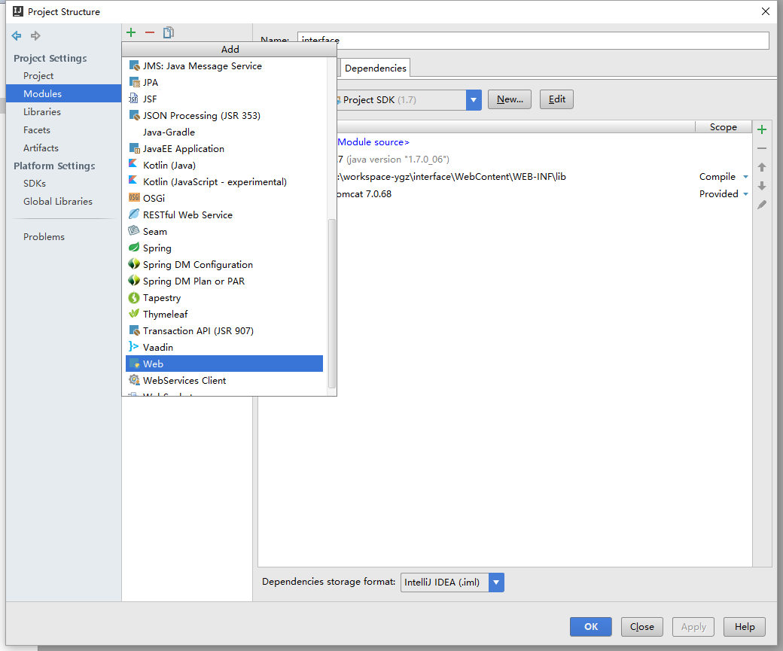Select JavaEE Application entry
Image resolution: width=783 pixels, height=651 pixels.
(224, 149)
